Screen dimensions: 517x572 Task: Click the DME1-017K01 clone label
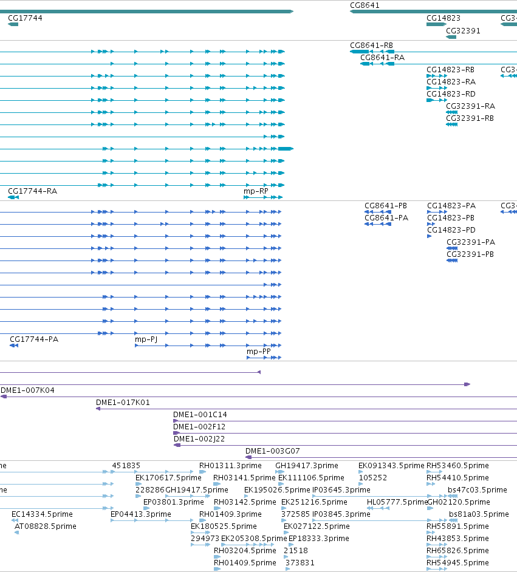[123, 403]
